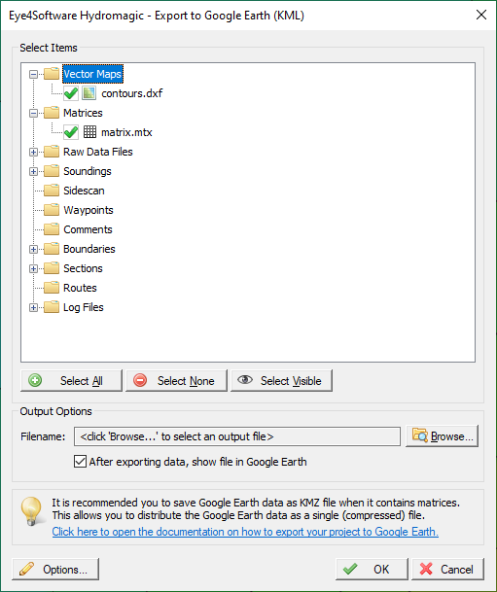Click the Select Visible eye button

coord(281,381)
